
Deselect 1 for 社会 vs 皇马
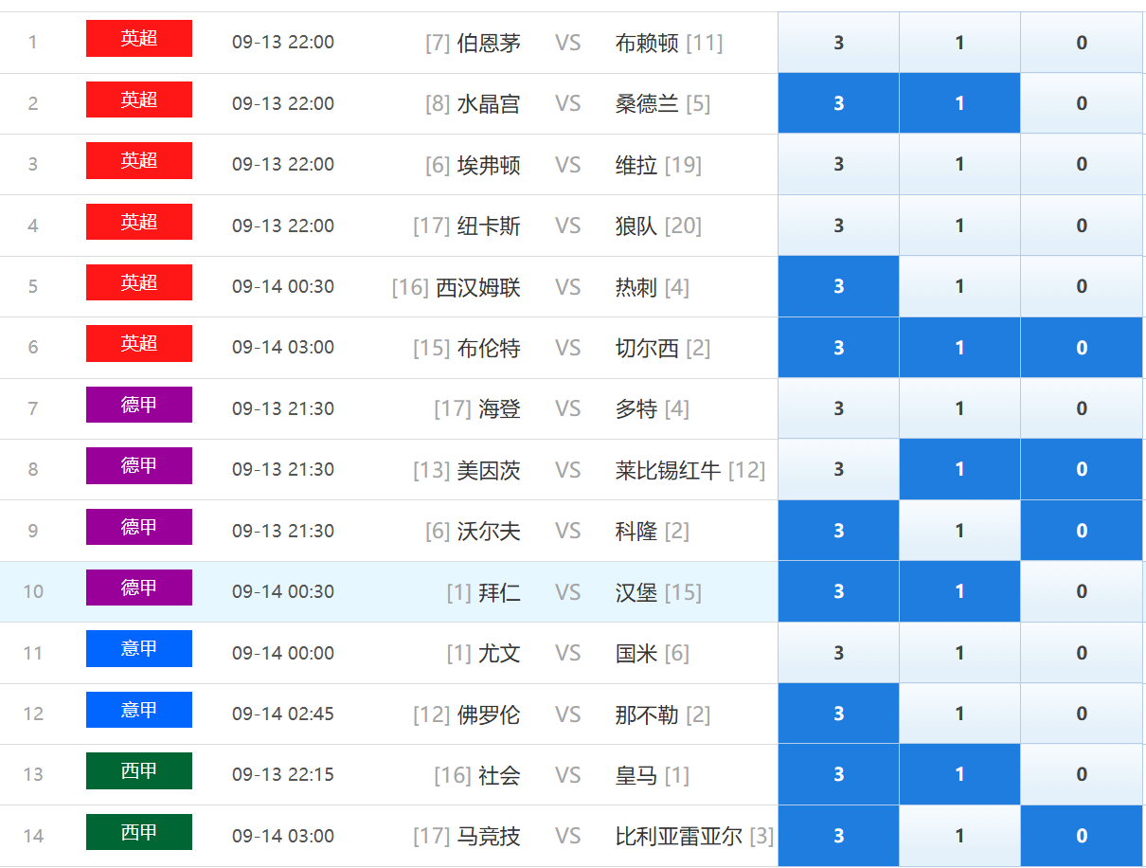click(959, 774)
